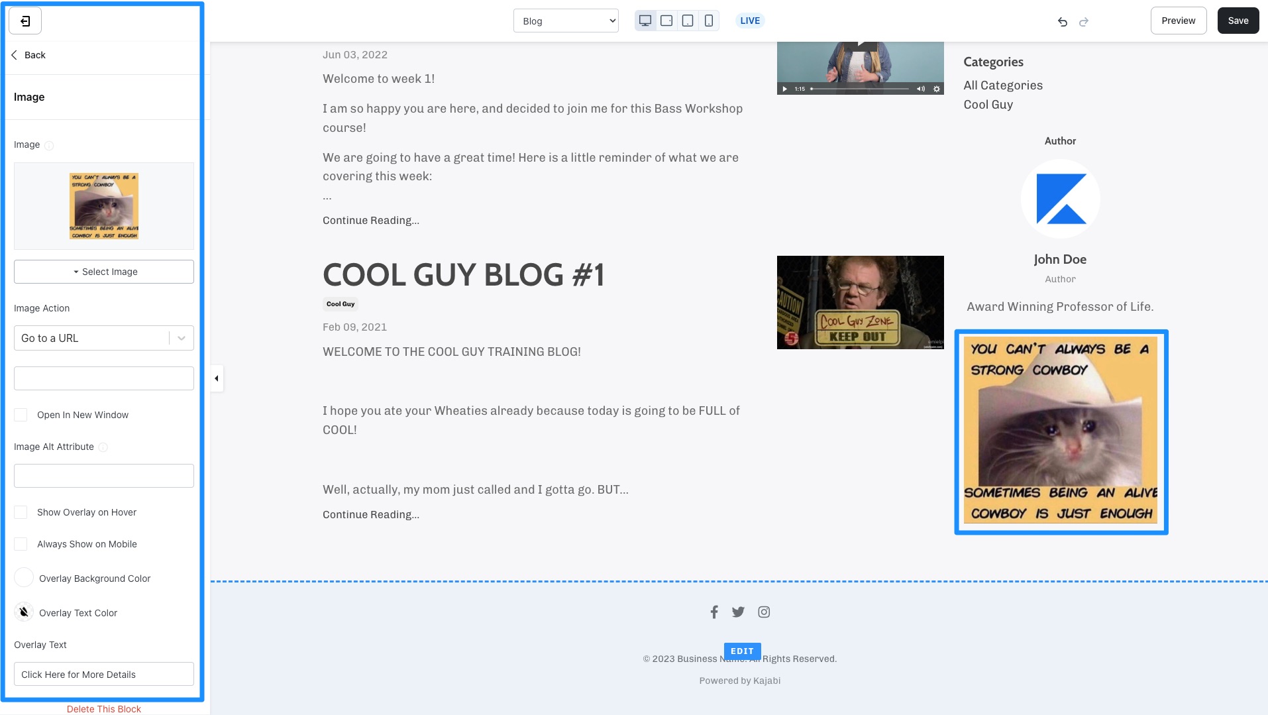Click the sidebar cowboy cat image thumbnail
1268x715 pixels.
[x=104, y=206]
